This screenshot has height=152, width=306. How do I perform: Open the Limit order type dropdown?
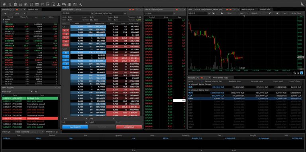click(75, 118)
